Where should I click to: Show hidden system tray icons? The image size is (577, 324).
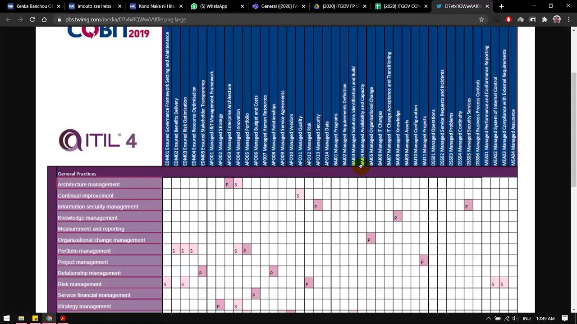[x=488, y=319]
